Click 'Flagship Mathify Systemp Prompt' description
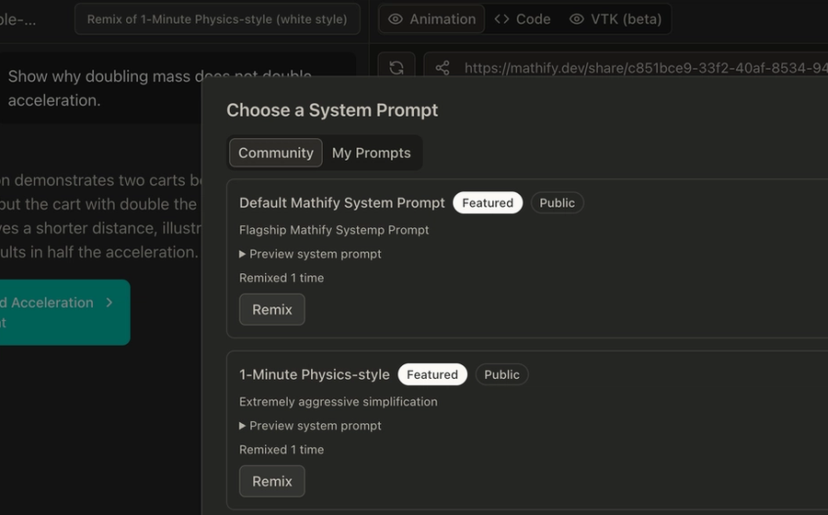The height and width of the screenshot is (515, 828). click(x=334, y=230)
